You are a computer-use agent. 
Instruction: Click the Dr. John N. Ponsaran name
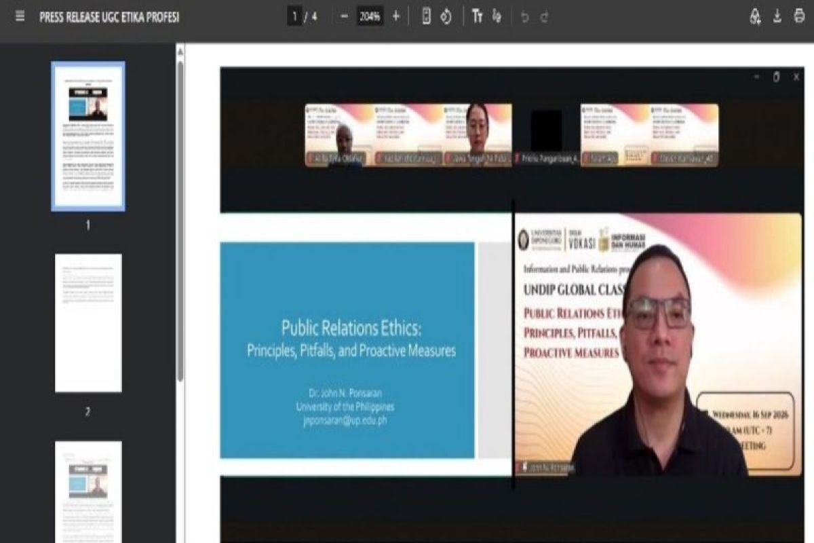[345, 394]
